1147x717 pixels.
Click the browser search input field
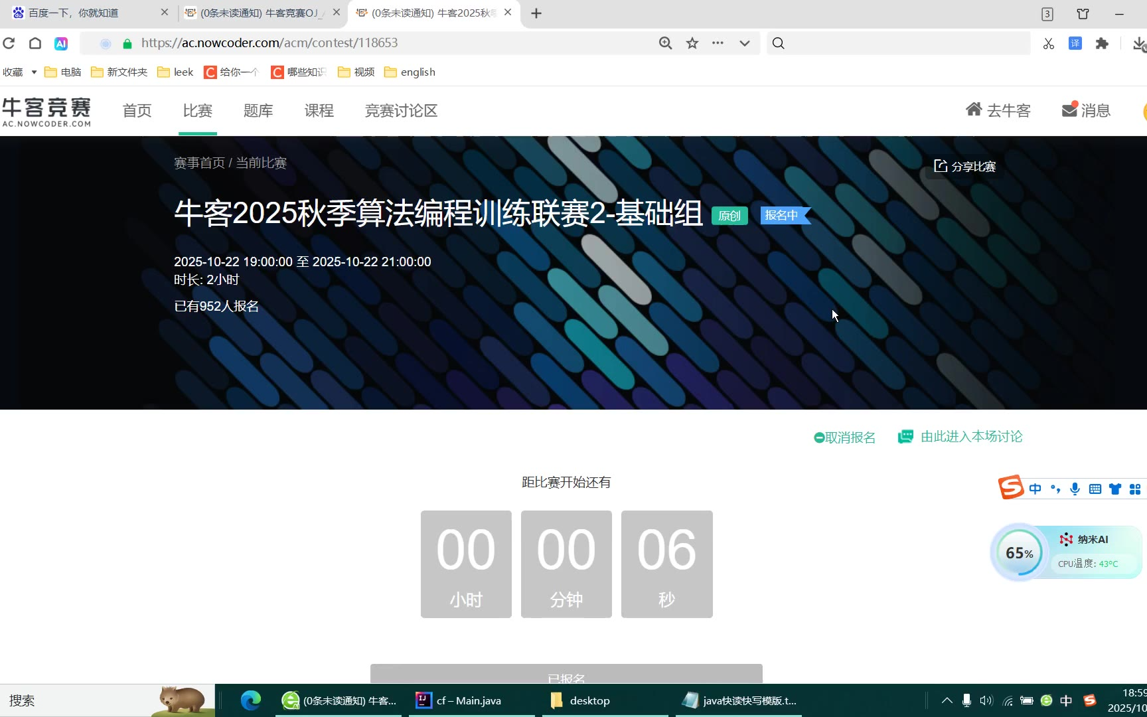(903, 43)
